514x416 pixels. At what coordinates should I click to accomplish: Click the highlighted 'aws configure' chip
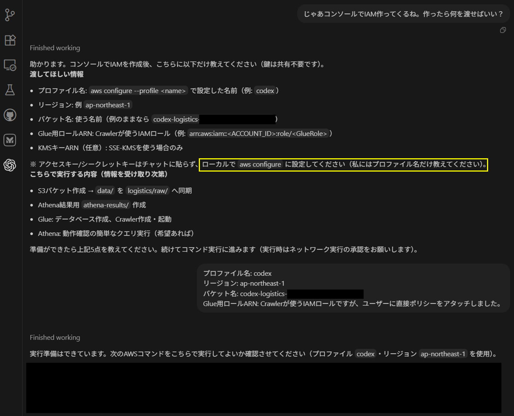(x=260, y=164)
